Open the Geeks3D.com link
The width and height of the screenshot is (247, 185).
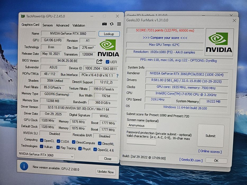point(191,160)
